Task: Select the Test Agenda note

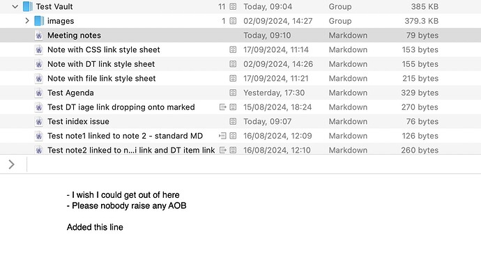Action: coord(70,93)
